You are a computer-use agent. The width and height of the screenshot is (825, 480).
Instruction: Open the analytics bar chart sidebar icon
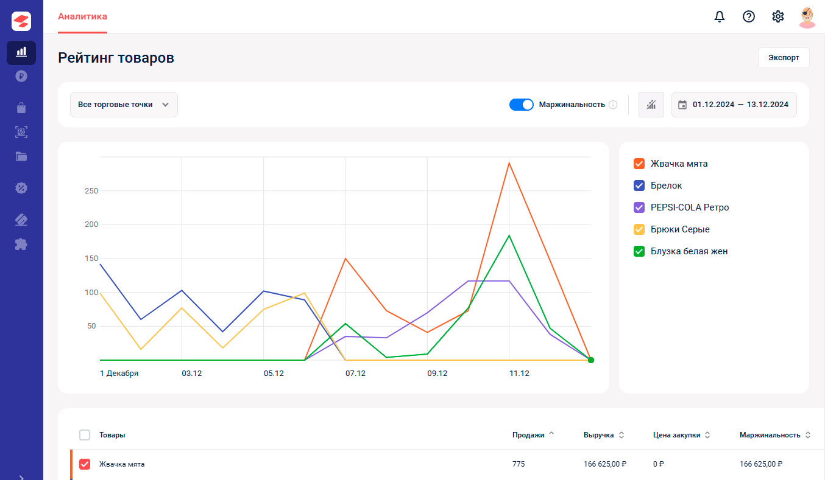tap(21, 52)
